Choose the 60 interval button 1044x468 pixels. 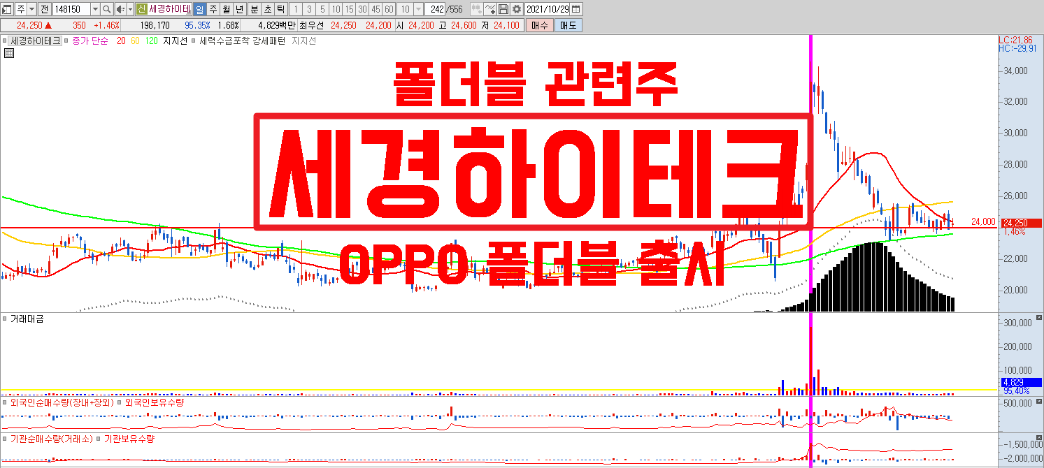(x=389, y=9)
